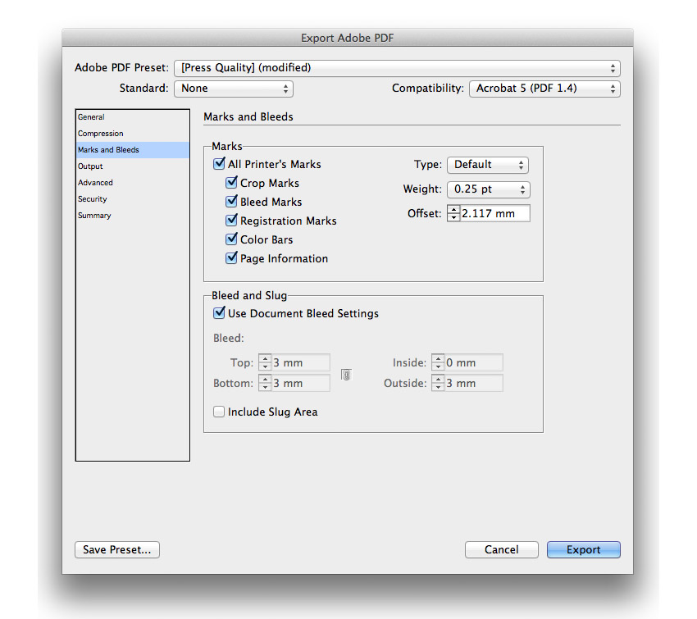
Task: Click the Export button
Action: coord(583,549)
